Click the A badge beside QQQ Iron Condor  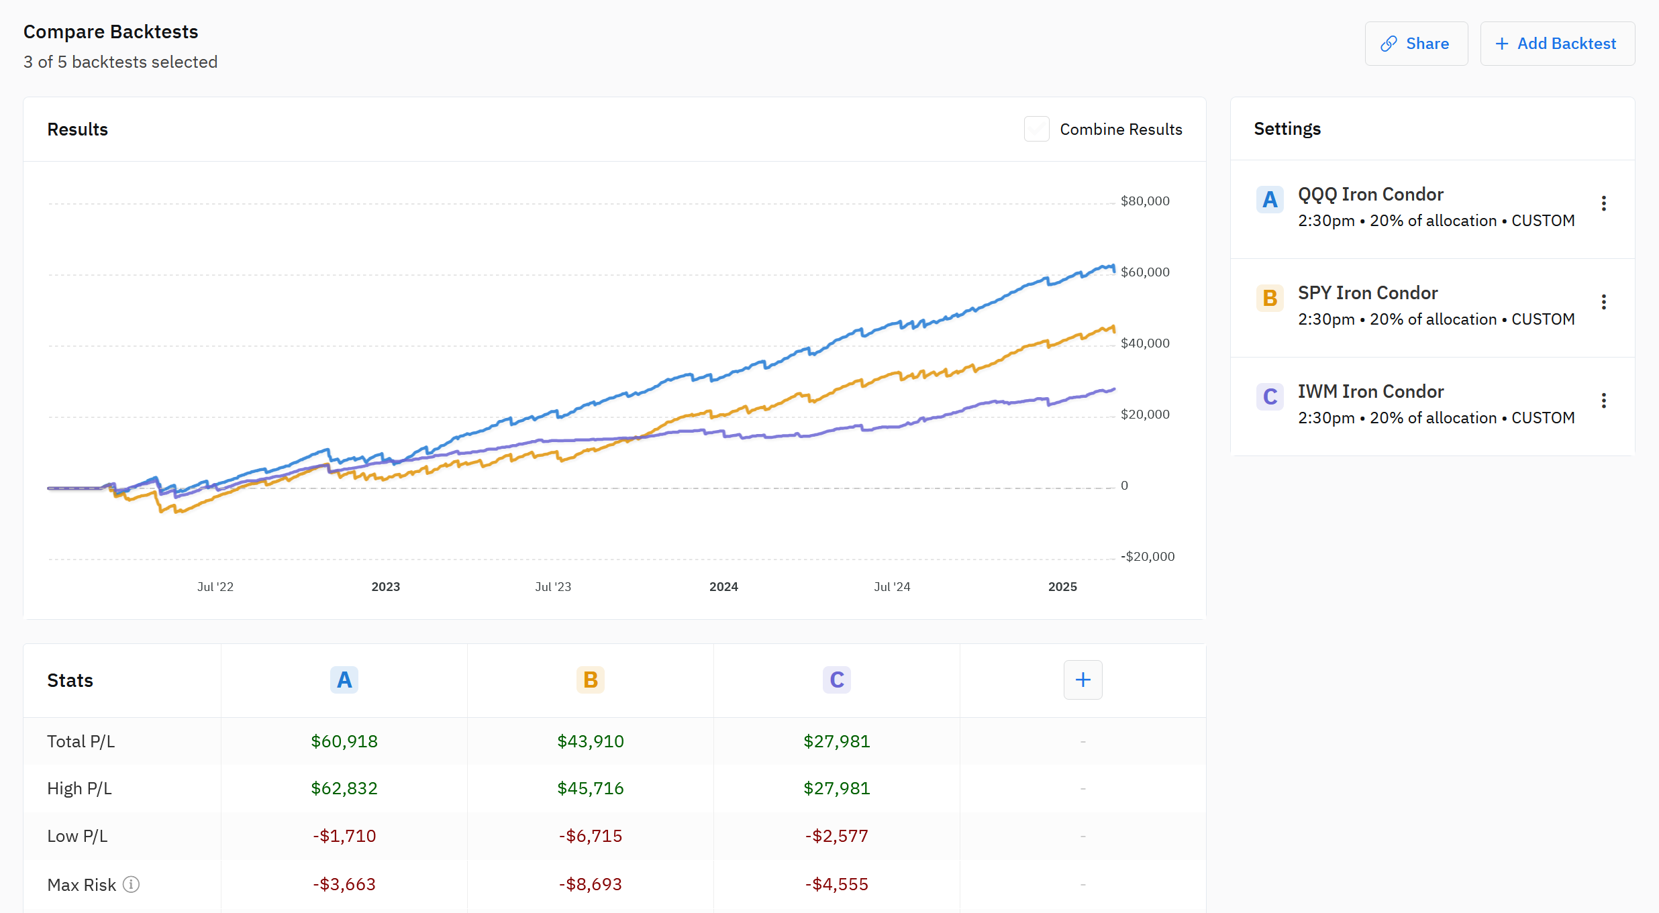point(1269,199)
